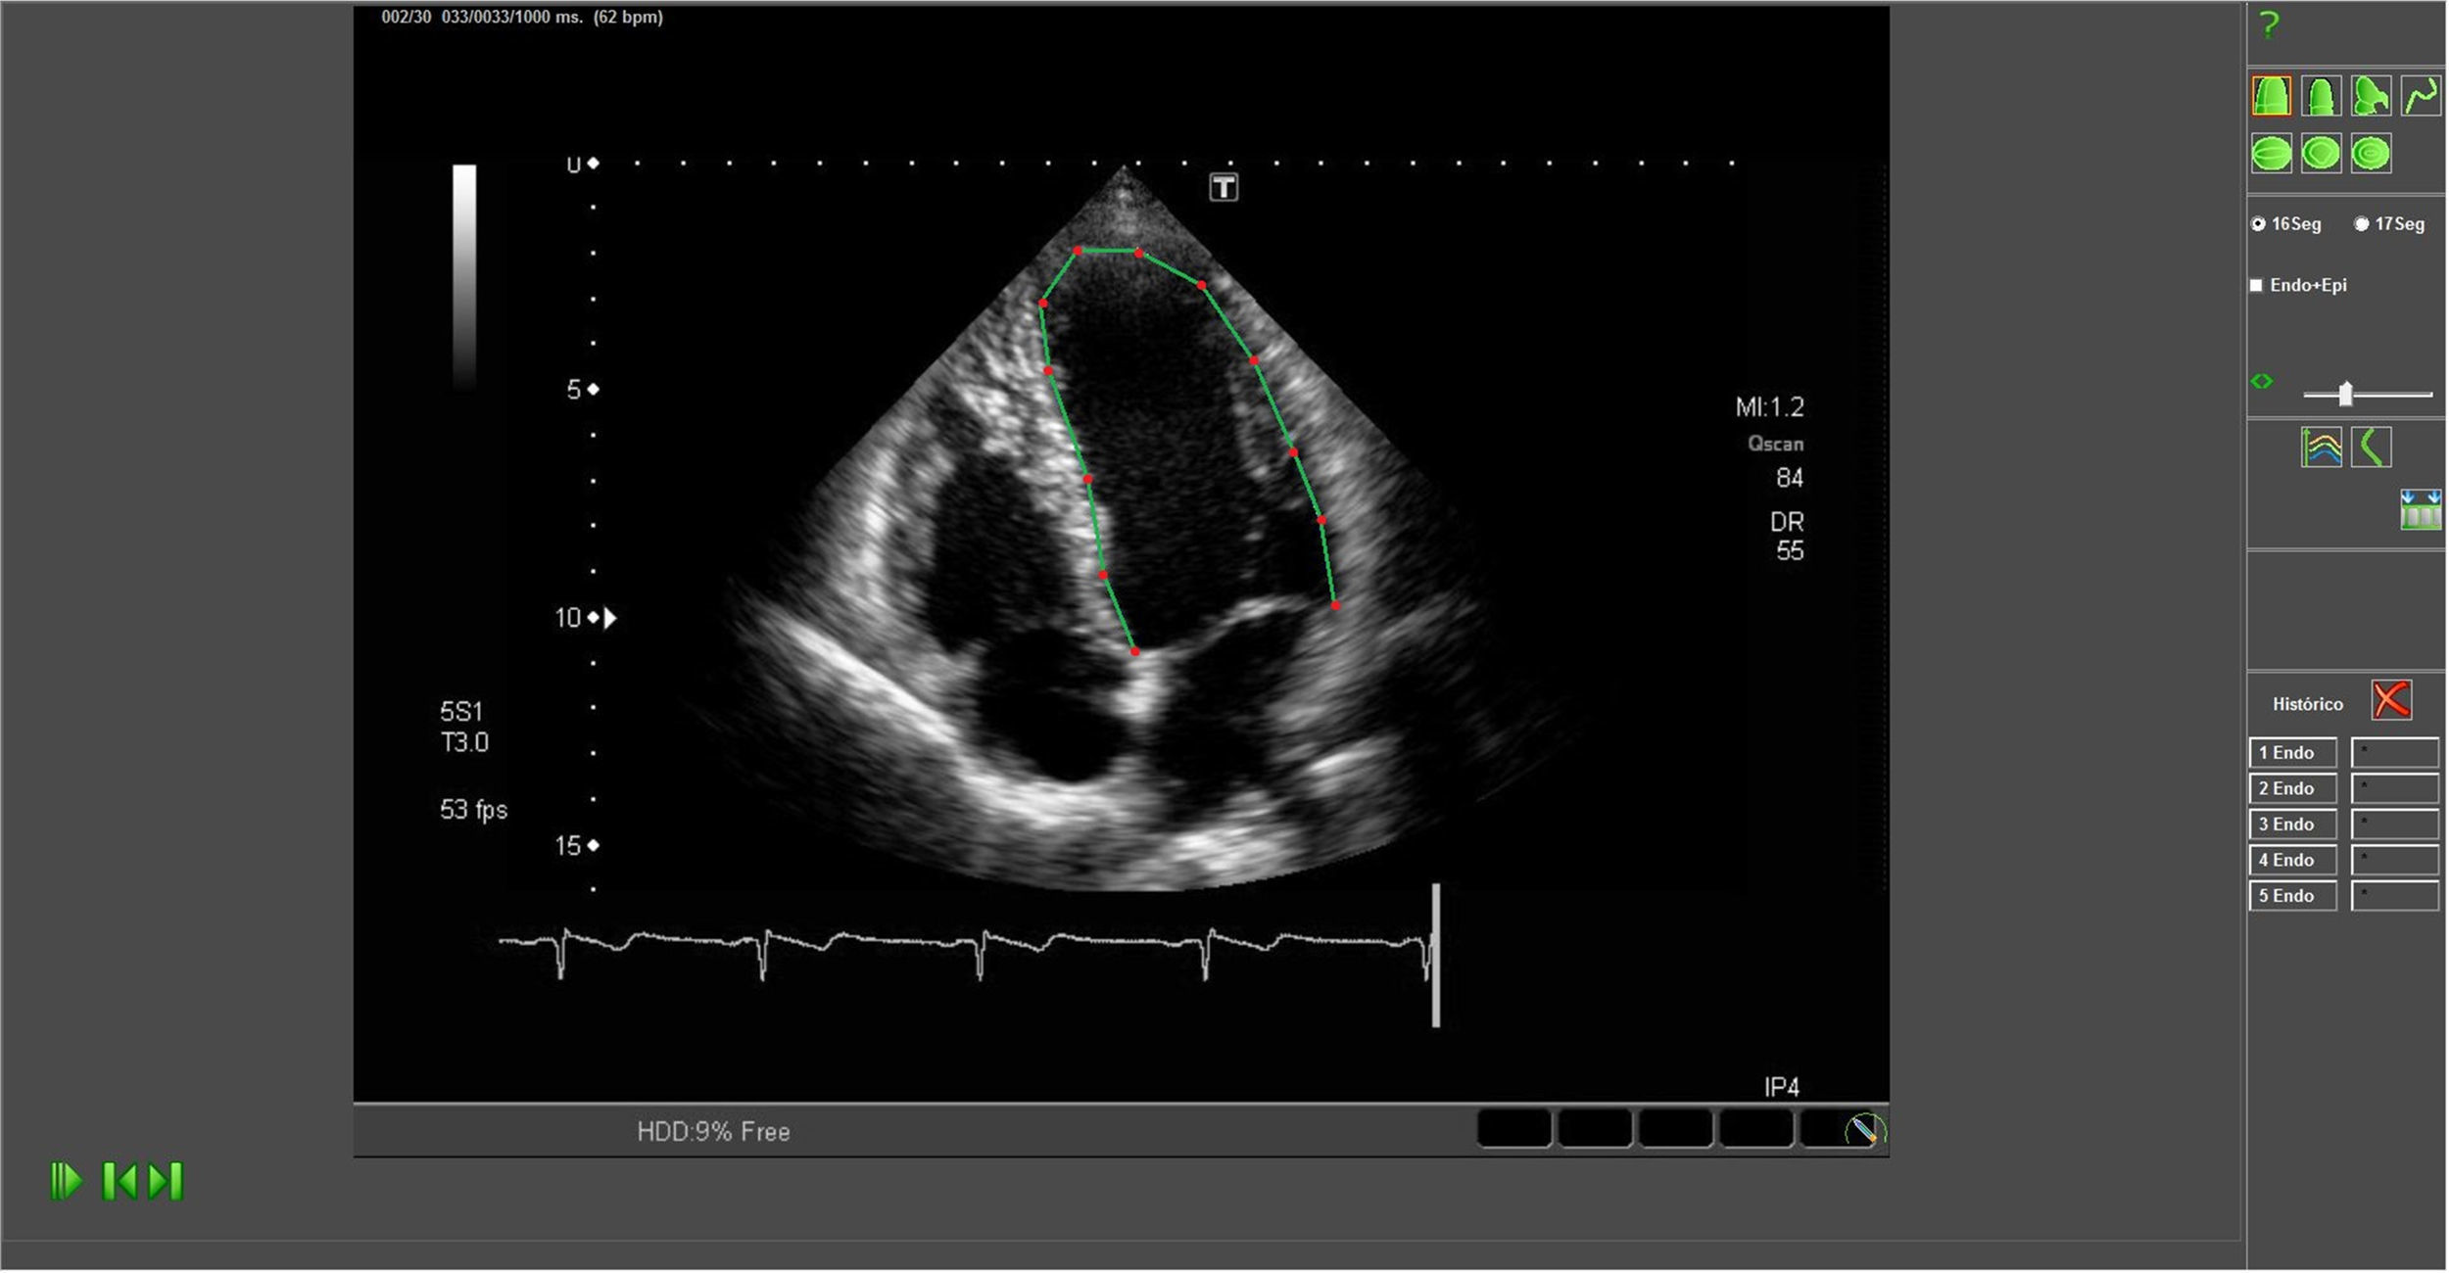
Task: Open the strain curves graph icon
Action: coord(2321,448)
